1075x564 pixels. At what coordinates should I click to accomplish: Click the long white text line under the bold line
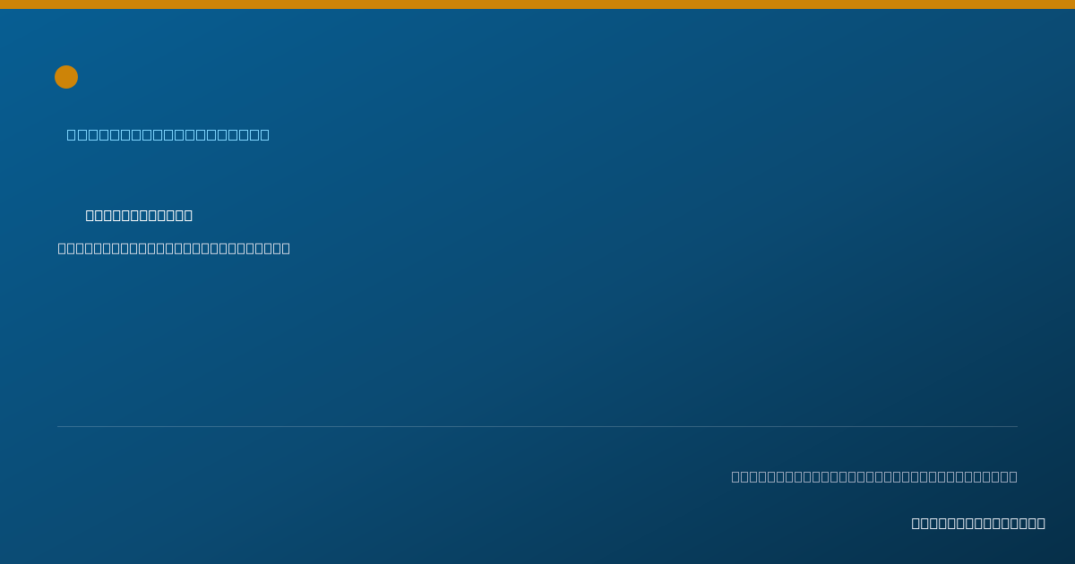pos(174,248)
